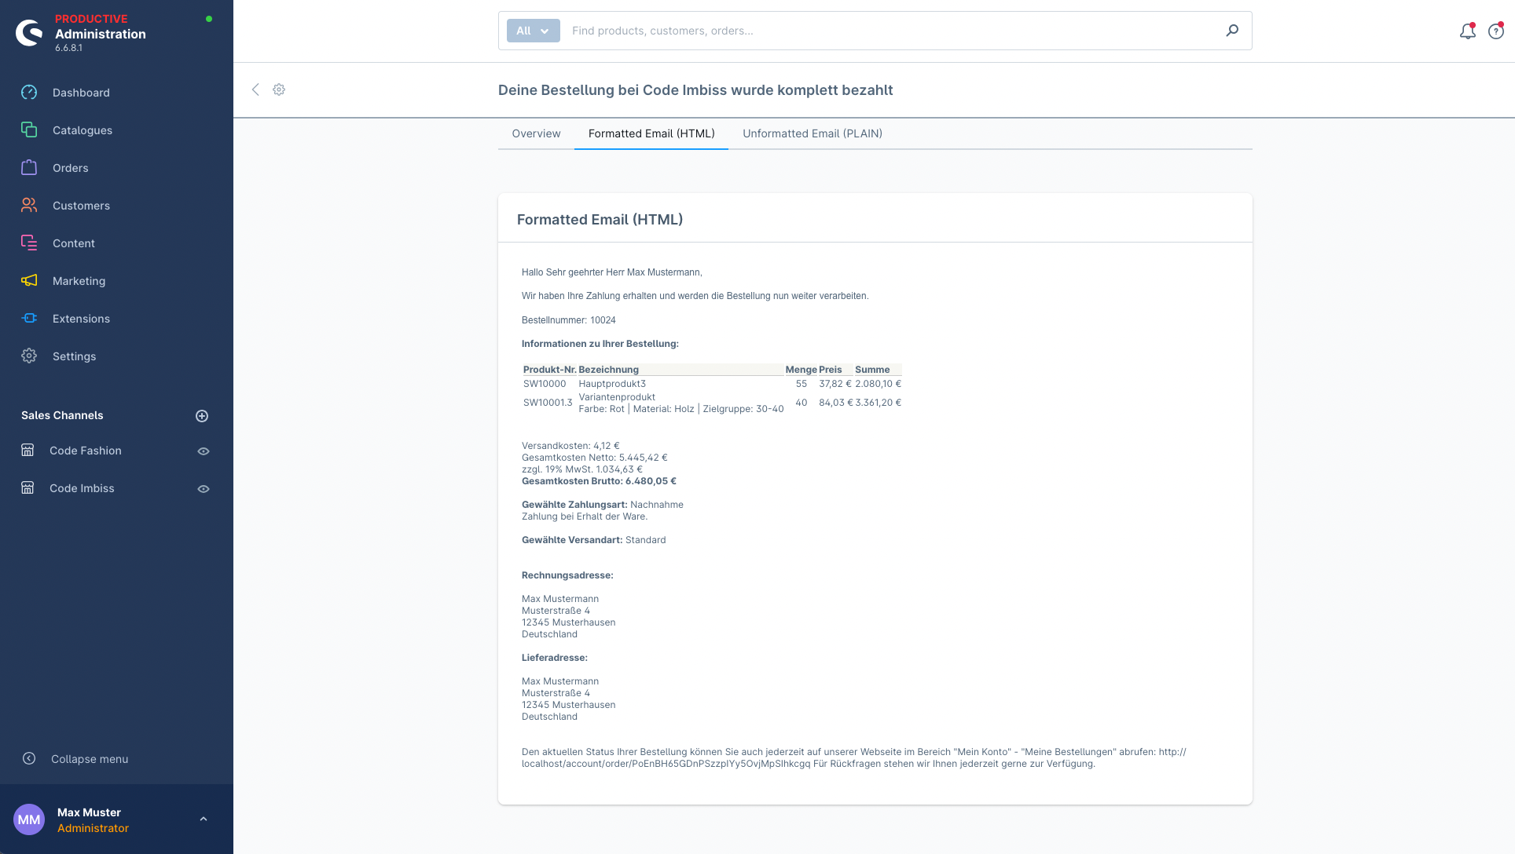Click the Content layout icon
This screenshot has height=854, width=1515.
click(x=29, y=243)
